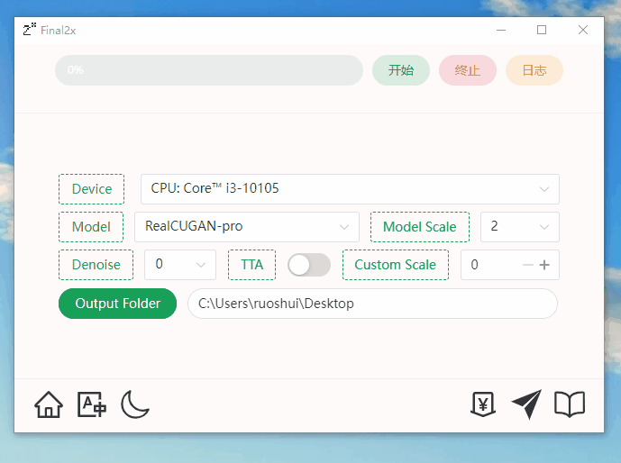Increase Custom Scale with plus
The height and width of the screenshot is (463, 621).
[x=544, y=265]
